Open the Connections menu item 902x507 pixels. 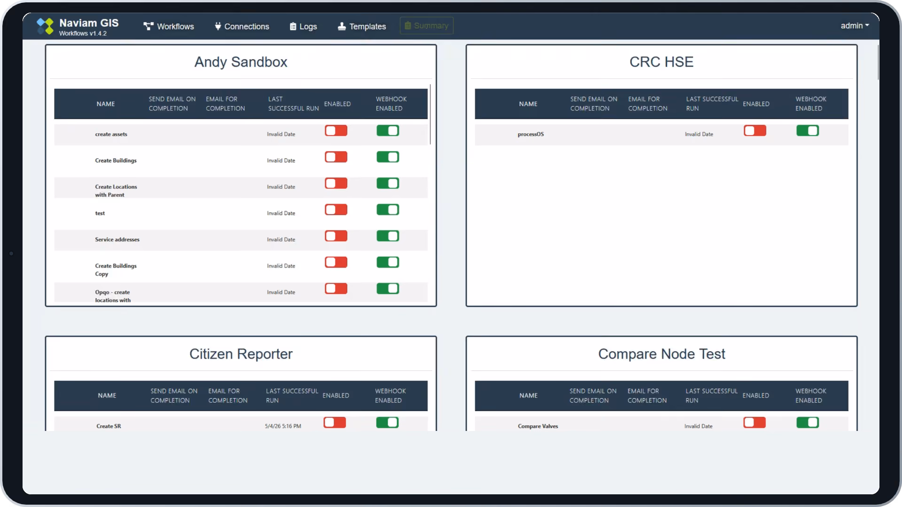(x=242, y=26)
